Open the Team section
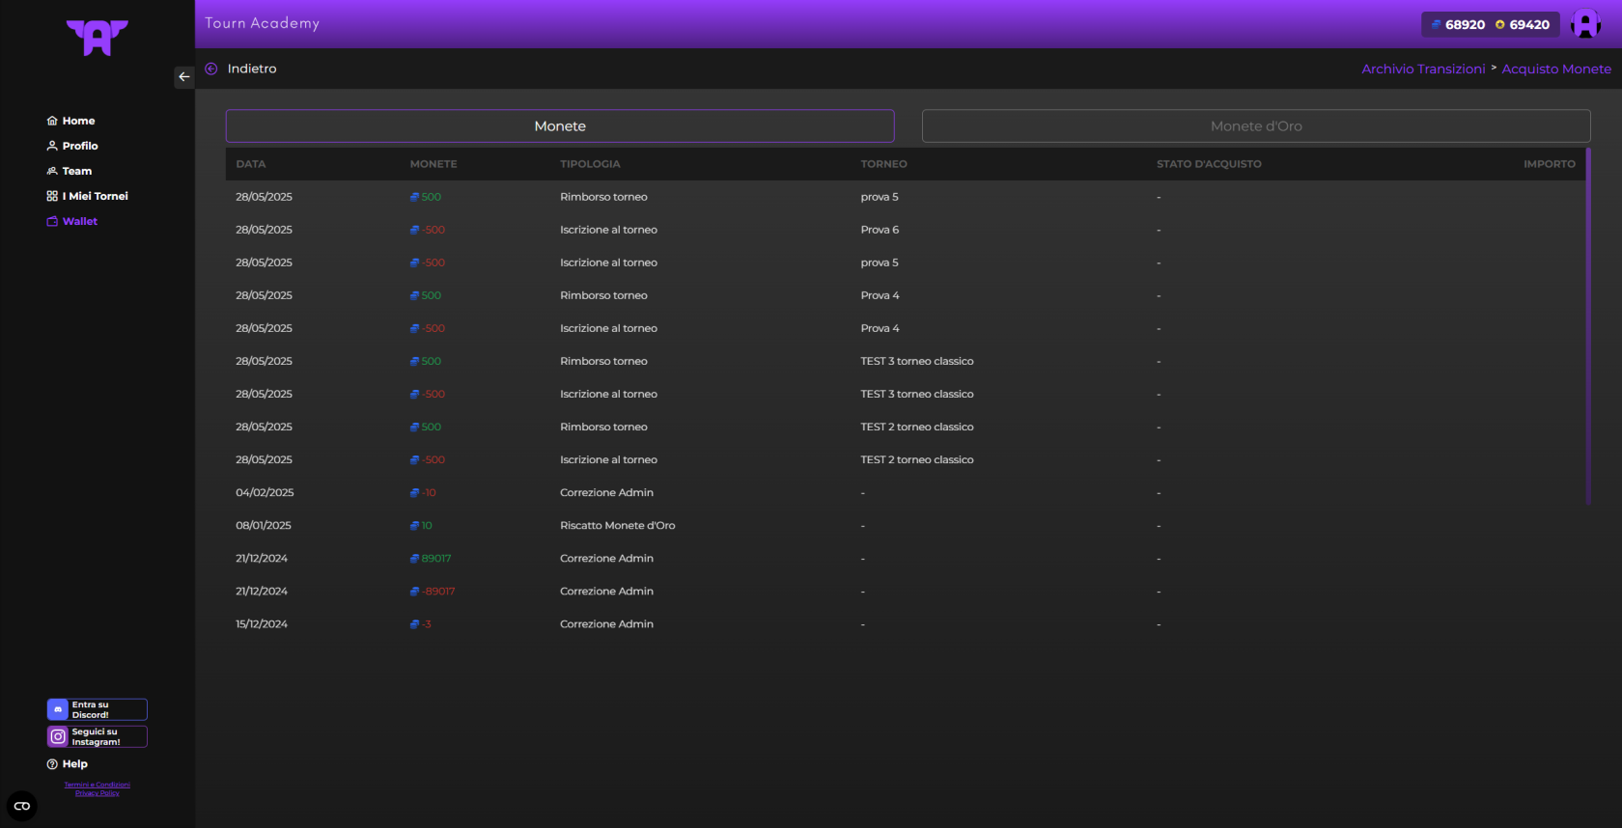 (76, 171)
